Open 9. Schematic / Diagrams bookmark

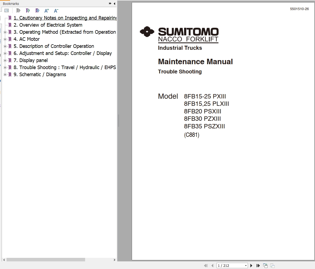40,74
